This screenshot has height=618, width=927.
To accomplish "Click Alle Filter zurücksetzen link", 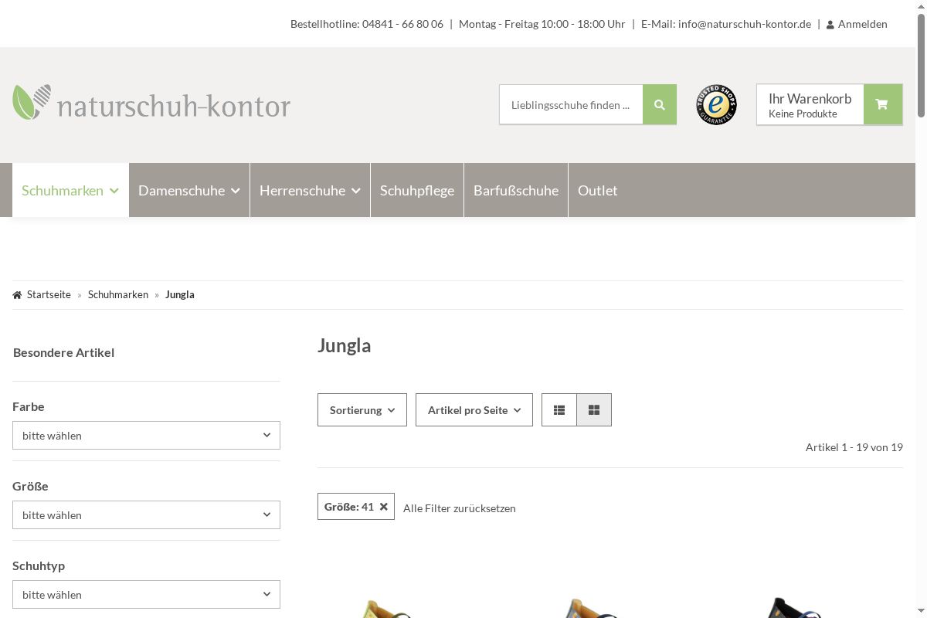I will [460, 508].
